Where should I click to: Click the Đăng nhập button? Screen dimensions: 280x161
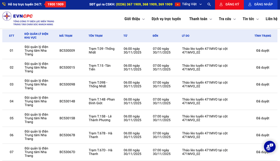(x=260, y=4)
